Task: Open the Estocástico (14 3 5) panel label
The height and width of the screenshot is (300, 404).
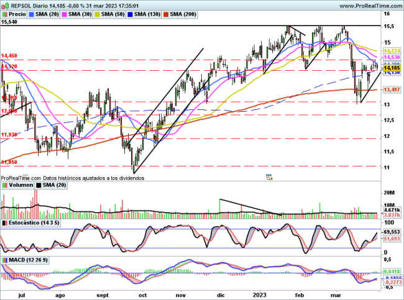Action: [x=34, y=223]
